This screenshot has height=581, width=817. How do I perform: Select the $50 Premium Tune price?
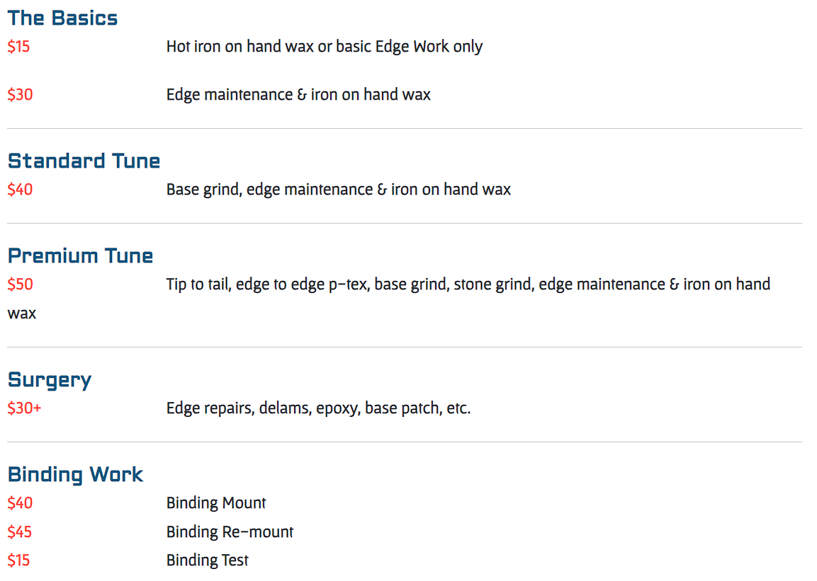click(x=20, y=284)
